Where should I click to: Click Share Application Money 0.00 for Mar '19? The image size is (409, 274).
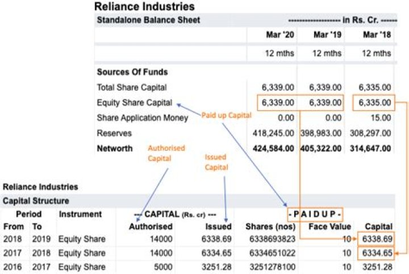[x=333, y=118]
